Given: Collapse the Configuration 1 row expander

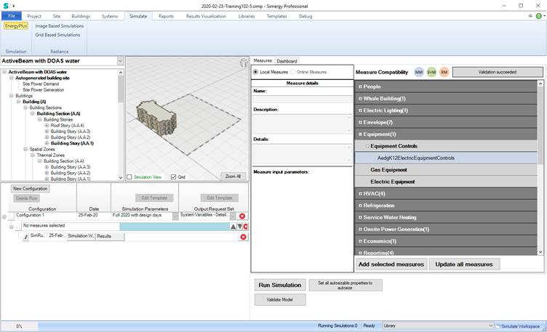Looking at the screenshot, I should (4, 216).
